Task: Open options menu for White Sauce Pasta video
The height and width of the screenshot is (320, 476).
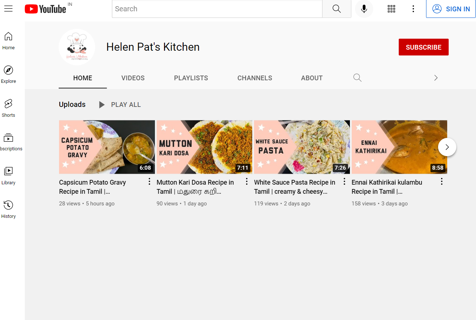Action: [344, 182]
